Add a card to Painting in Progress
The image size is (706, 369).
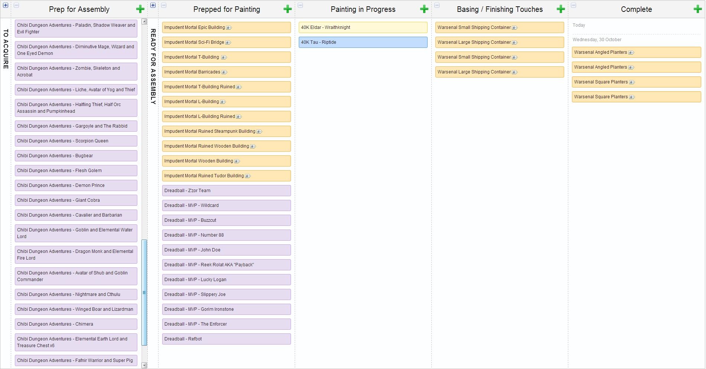point(424,9)
